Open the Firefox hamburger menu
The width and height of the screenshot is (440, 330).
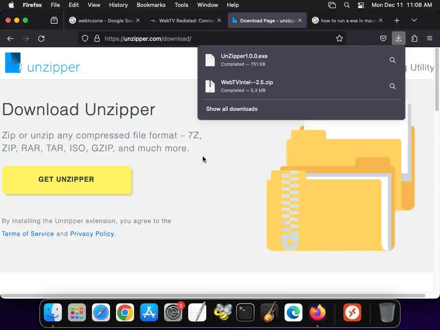tap(430, 38)
